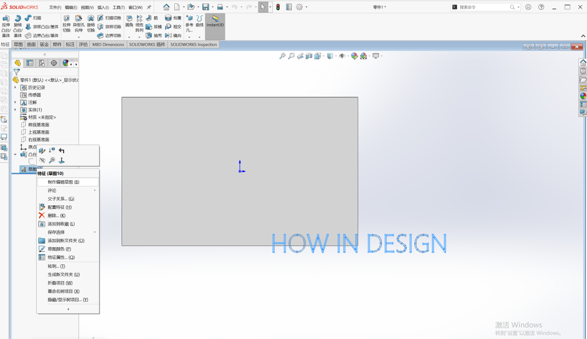Collapse the ribbon with the chevron

(x=583, y=36)
